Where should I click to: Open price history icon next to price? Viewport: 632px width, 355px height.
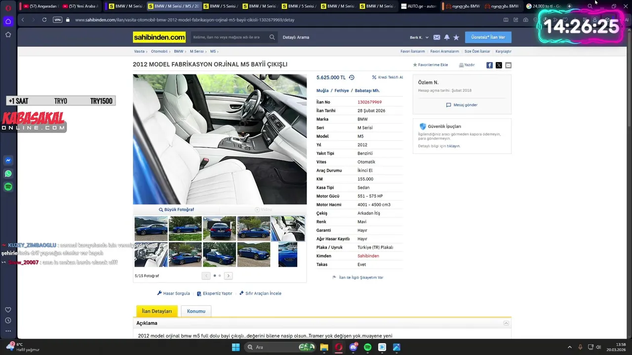352,77
